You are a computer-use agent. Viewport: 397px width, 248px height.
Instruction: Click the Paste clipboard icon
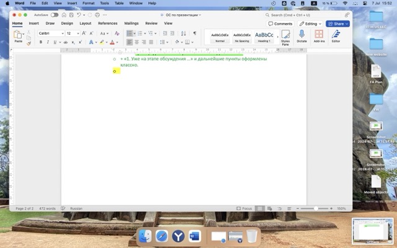18,36
